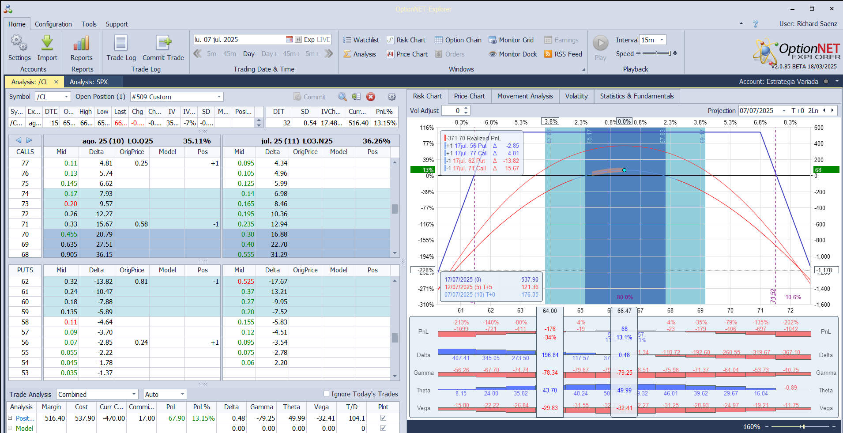Switch to the Movement Analysis tab
This screenshot has height=433, width=843.
[x=525, y=96]
